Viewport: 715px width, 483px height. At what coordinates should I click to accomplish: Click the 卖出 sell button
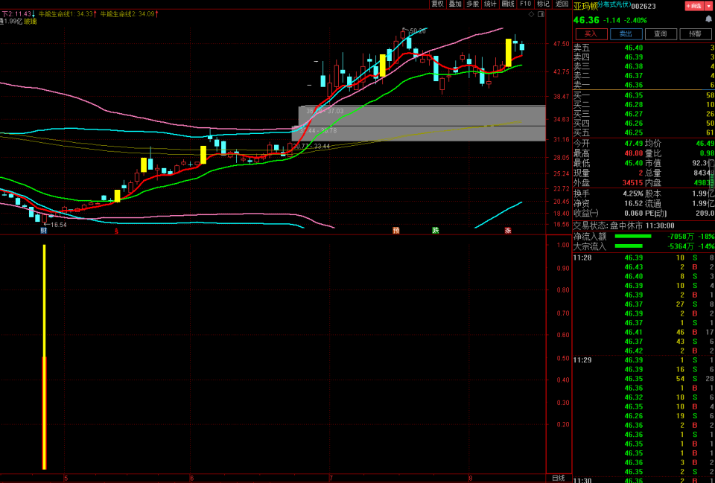(626, 34)
